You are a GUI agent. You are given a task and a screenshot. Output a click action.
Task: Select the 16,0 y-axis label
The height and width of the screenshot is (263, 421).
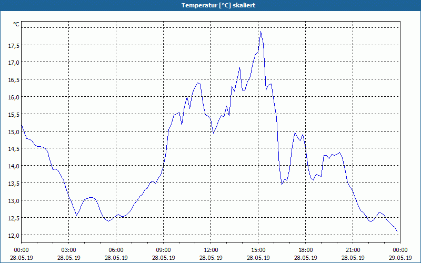coord(14,97)
